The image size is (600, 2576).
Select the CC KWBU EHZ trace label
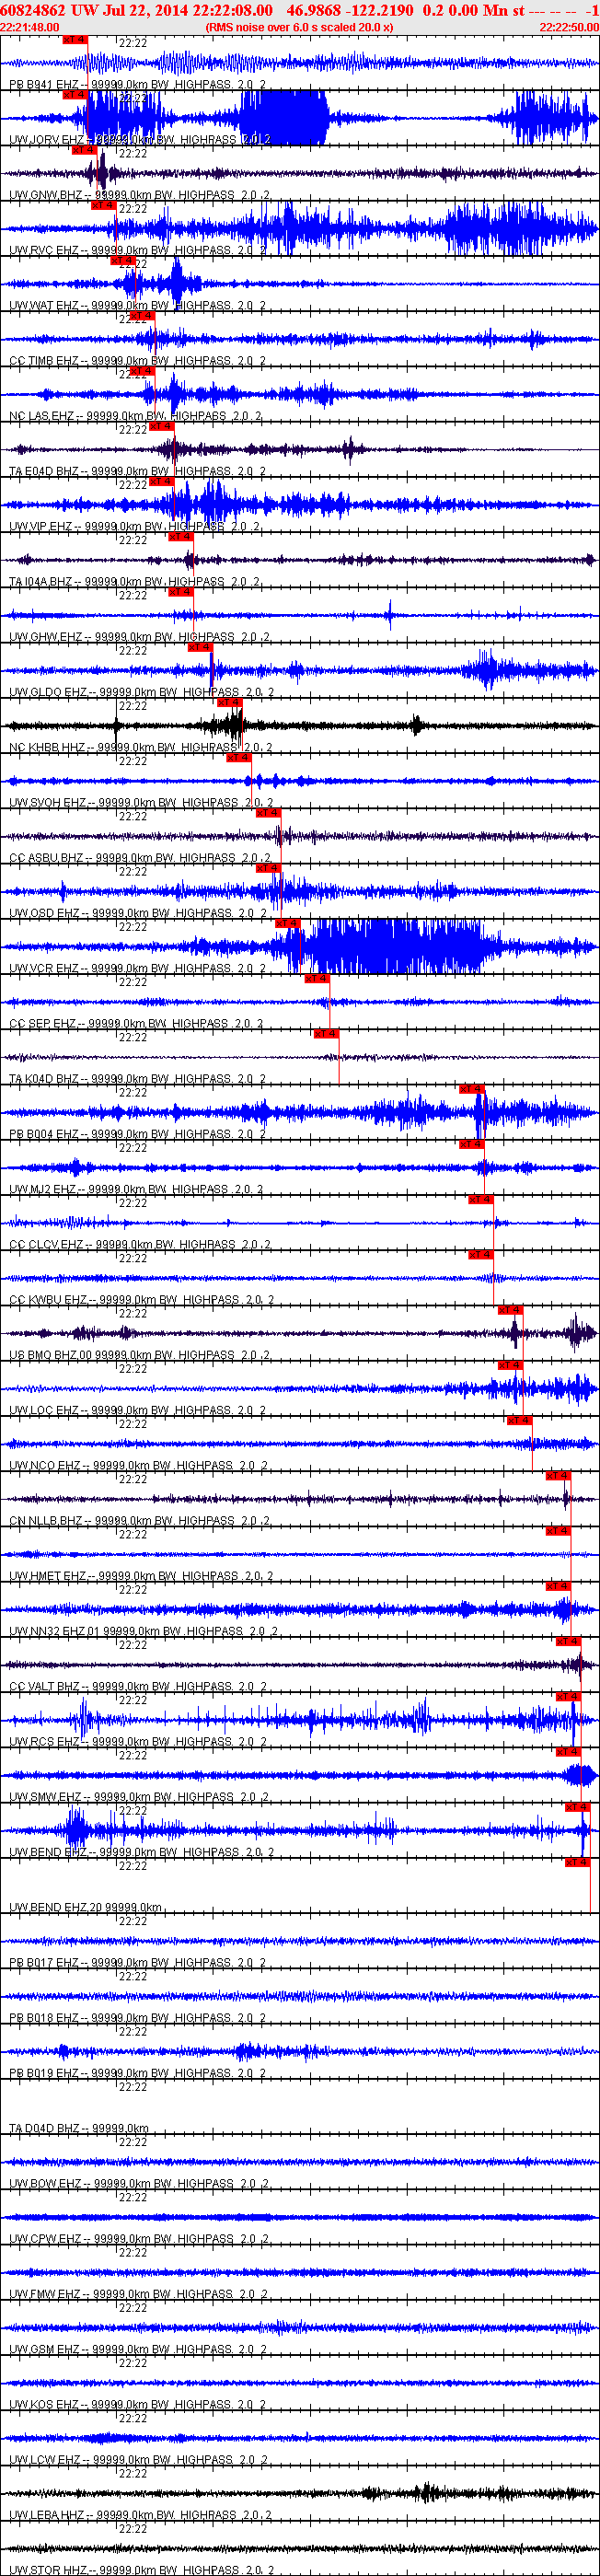(x=141, y=1300)
